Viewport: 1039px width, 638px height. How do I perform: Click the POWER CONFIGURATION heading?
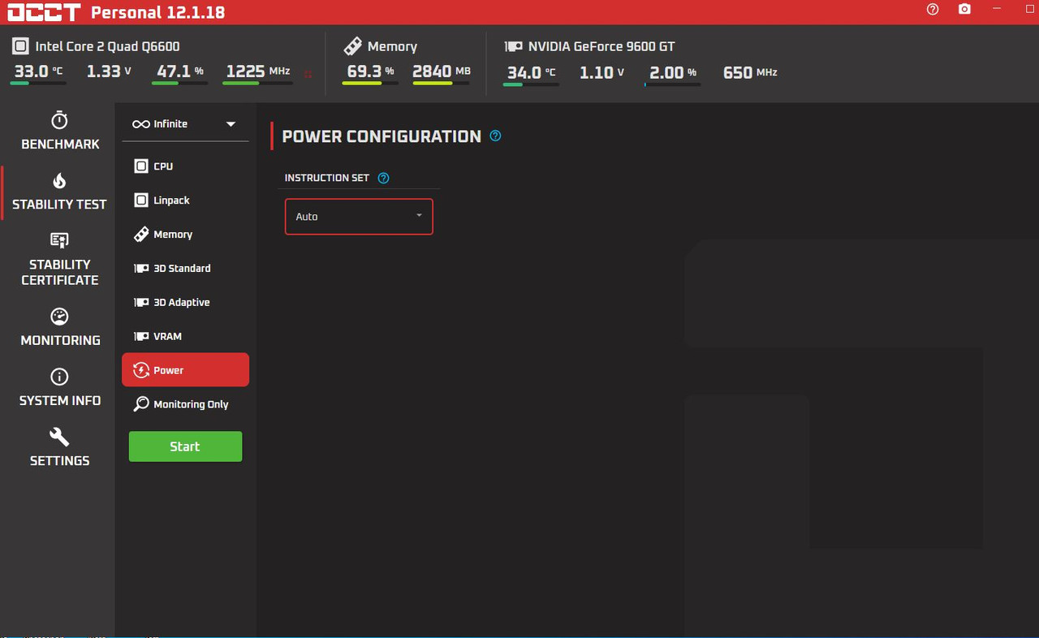382,136
